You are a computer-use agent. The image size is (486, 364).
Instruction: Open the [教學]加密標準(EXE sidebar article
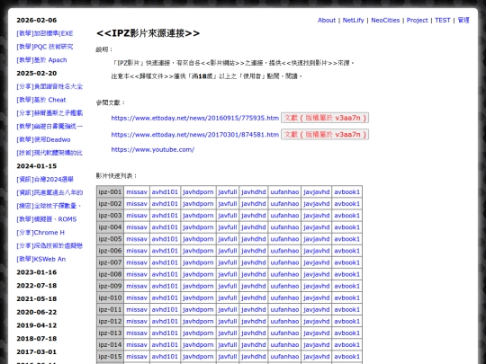coord(45,33)
